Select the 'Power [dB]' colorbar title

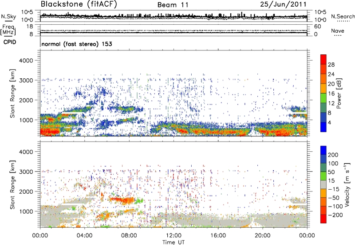(x=339, y=93)
